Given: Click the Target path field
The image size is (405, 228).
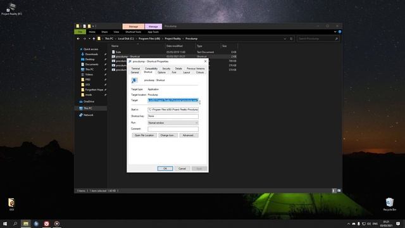Looking at the screenshot, I should tap(173, 100).
